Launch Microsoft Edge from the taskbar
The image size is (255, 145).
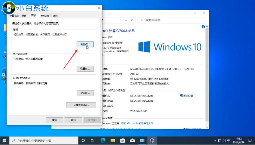point(103,140)
